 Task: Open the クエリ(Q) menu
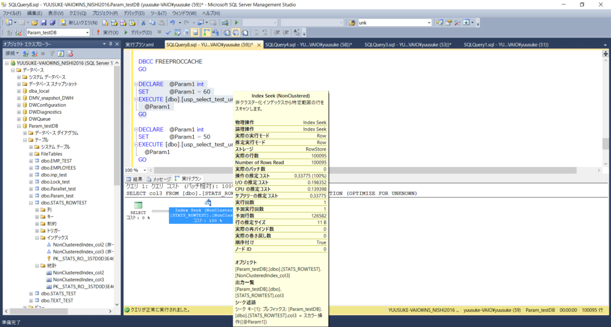tap(78, 13)
